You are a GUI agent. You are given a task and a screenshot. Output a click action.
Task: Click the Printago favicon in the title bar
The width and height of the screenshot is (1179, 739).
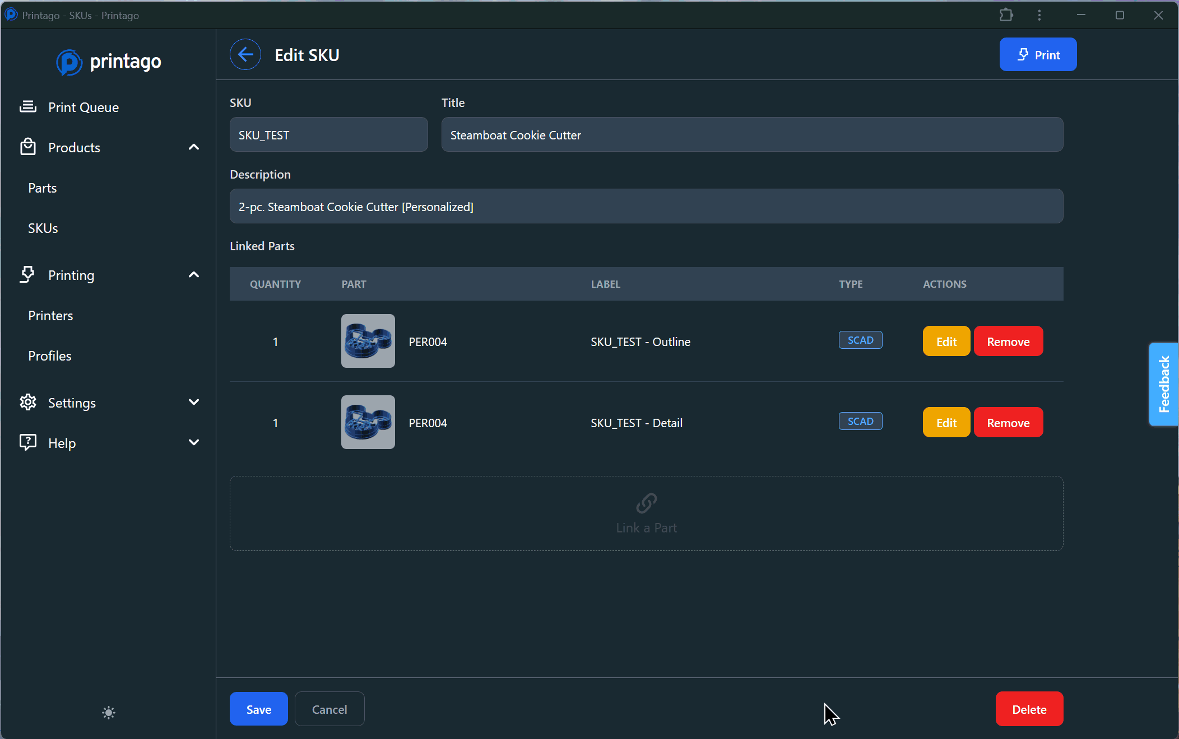[11, 15]
